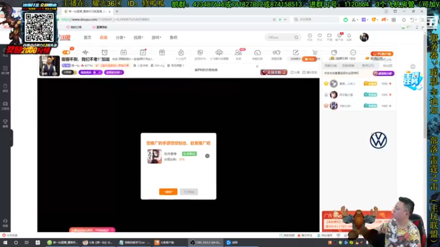Open a new browser tab with plus
440x247 pixels.
117,12
